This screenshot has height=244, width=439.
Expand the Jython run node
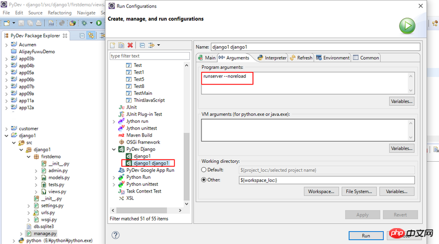pyautogui.click(x=114, y=121)
